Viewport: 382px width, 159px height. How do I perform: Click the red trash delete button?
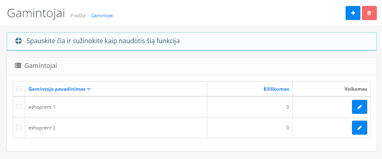tap(369, 13)
